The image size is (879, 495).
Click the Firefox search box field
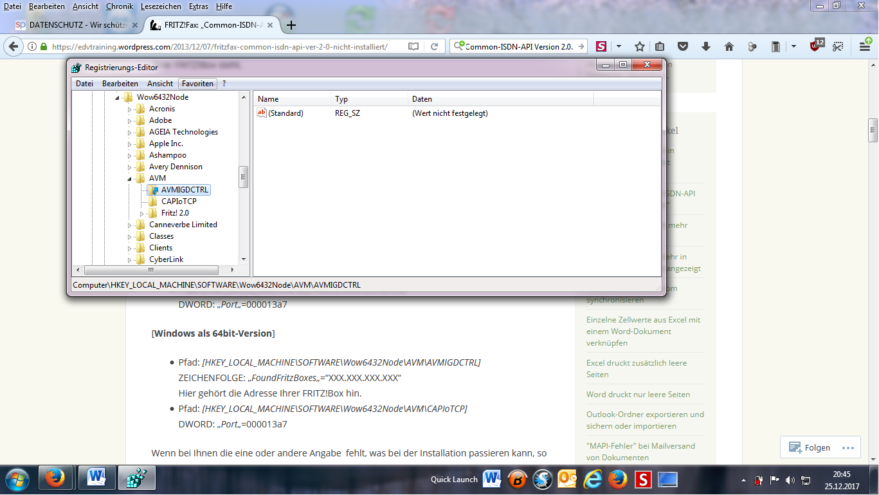click(x=518, y=46)
